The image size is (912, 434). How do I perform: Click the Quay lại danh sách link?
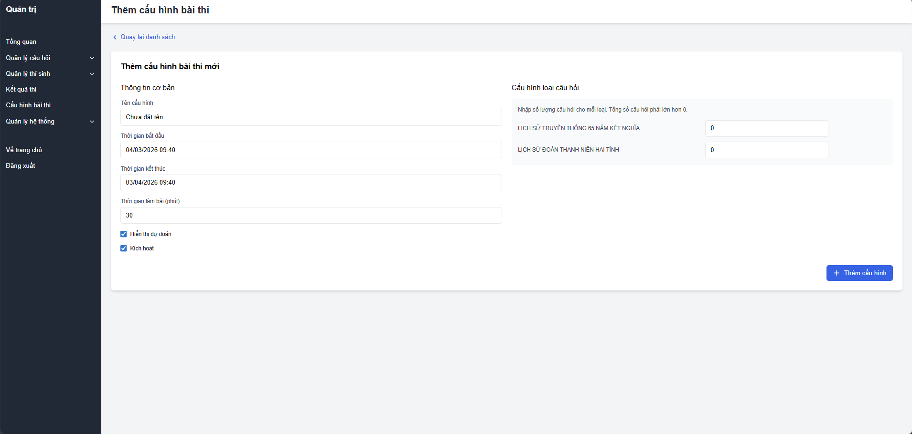[147, 37]
